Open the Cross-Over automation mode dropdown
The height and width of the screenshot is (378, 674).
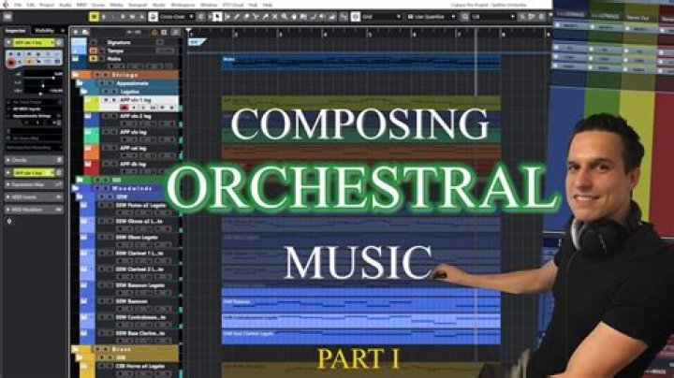177,17
